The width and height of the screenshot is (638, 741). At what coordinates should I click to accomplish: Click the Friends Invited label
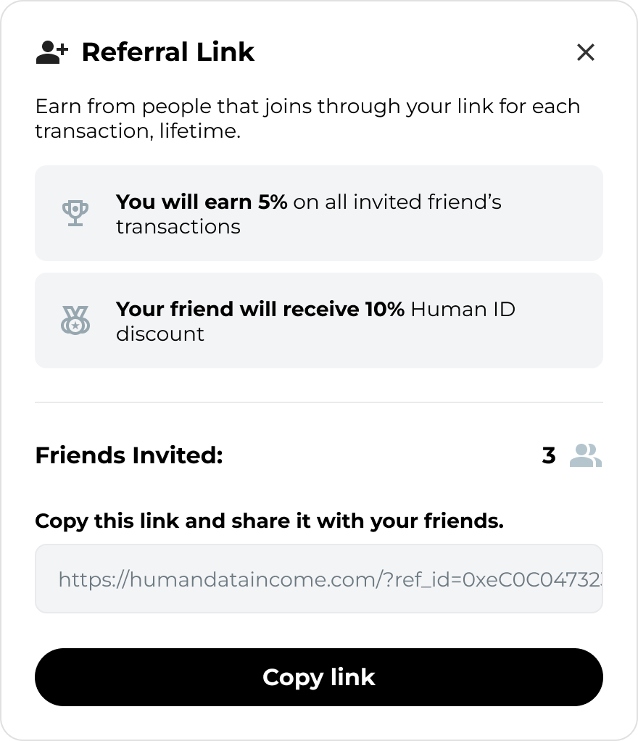click(x=129, y=455)
